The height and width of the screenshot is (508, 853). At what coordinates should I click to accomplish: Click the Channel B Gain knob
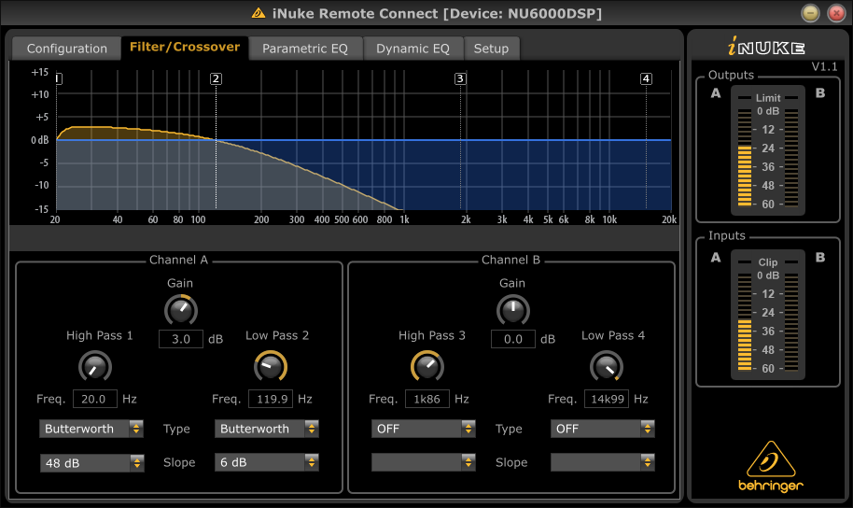click(513, 310)
